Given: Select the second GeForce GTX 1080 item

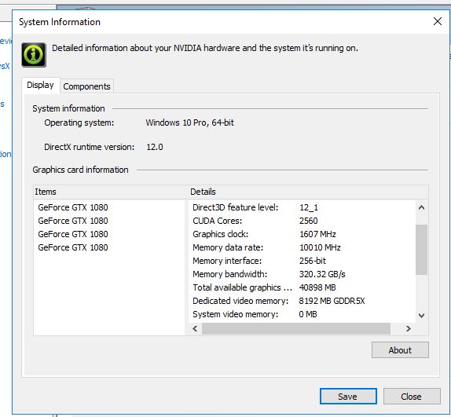Looking at the screenshot, I should [73, 221].
